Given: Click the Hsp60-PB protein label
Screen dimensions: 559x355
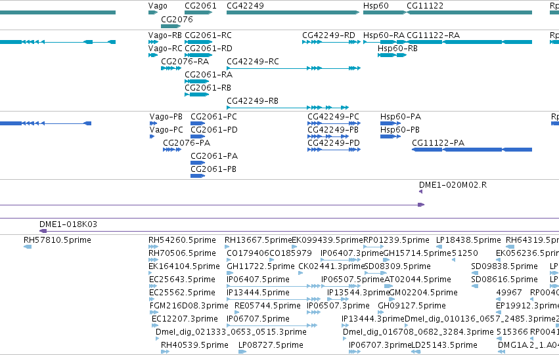Looking at the screenshot, I should click(x=400, y=130).
